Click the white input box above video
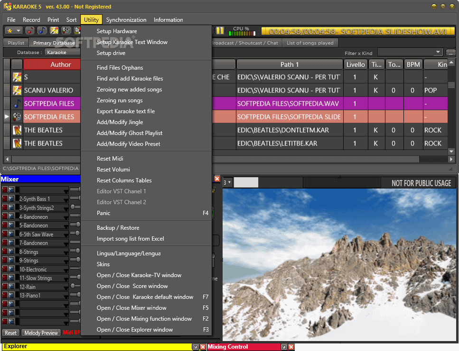The width and height of the screenshot is (459, 351). point(246,182)
